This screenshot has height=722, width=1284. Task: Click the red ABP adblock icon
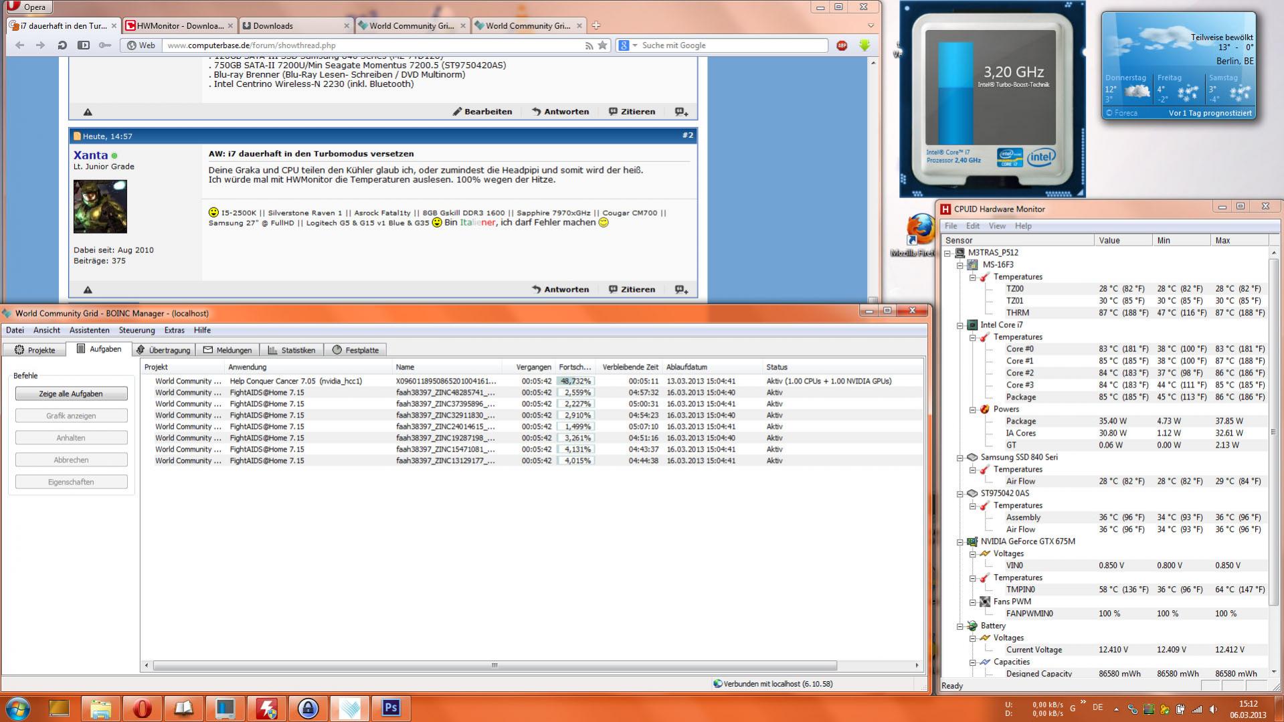pyautogui.click(x=842, y=46)
